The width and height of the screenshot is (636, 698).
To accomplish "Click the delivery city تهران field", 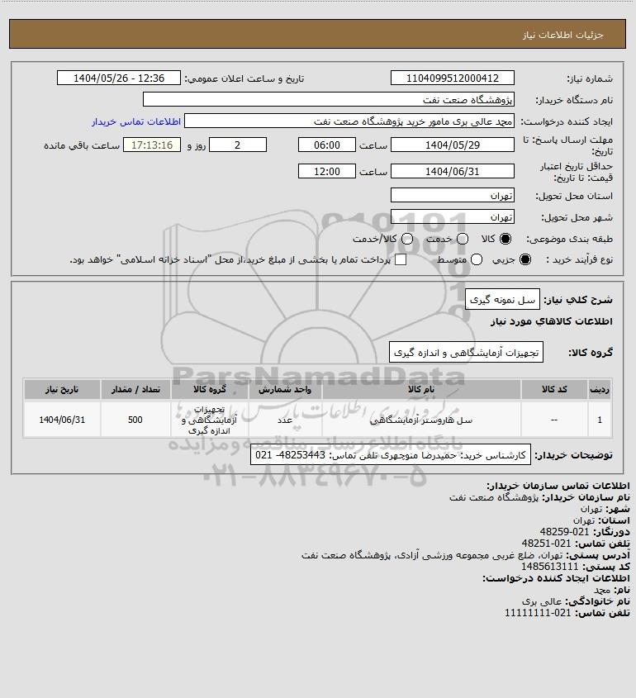I will coord(452,216).
